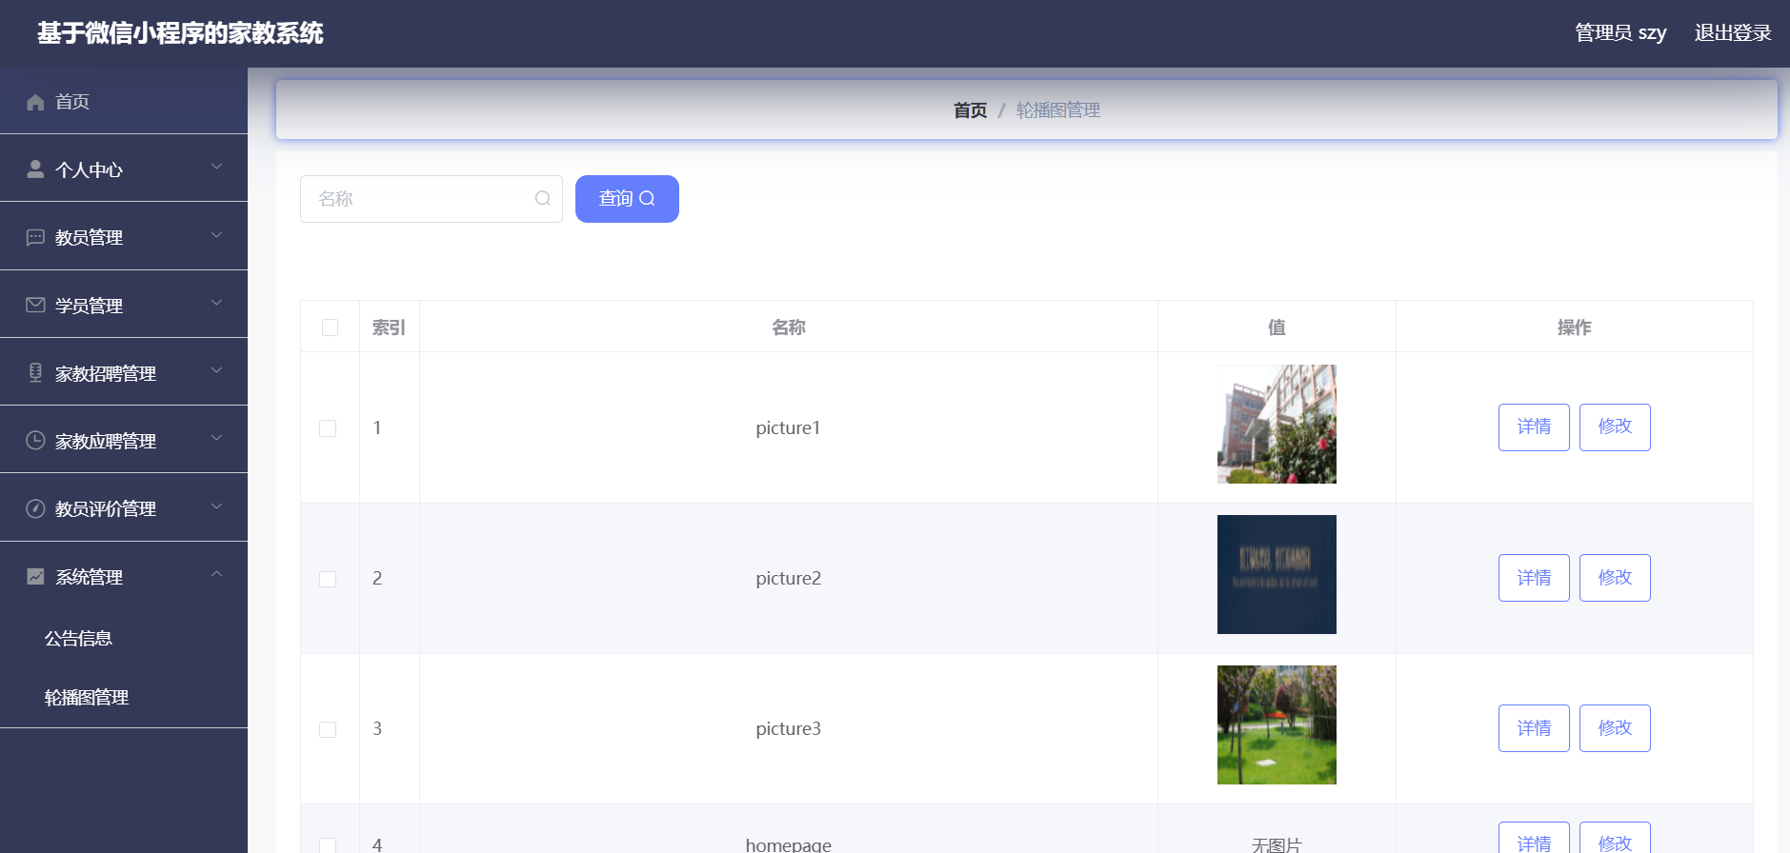Click the compass icon beside 教员评价管理

click(x=35, y=508)
